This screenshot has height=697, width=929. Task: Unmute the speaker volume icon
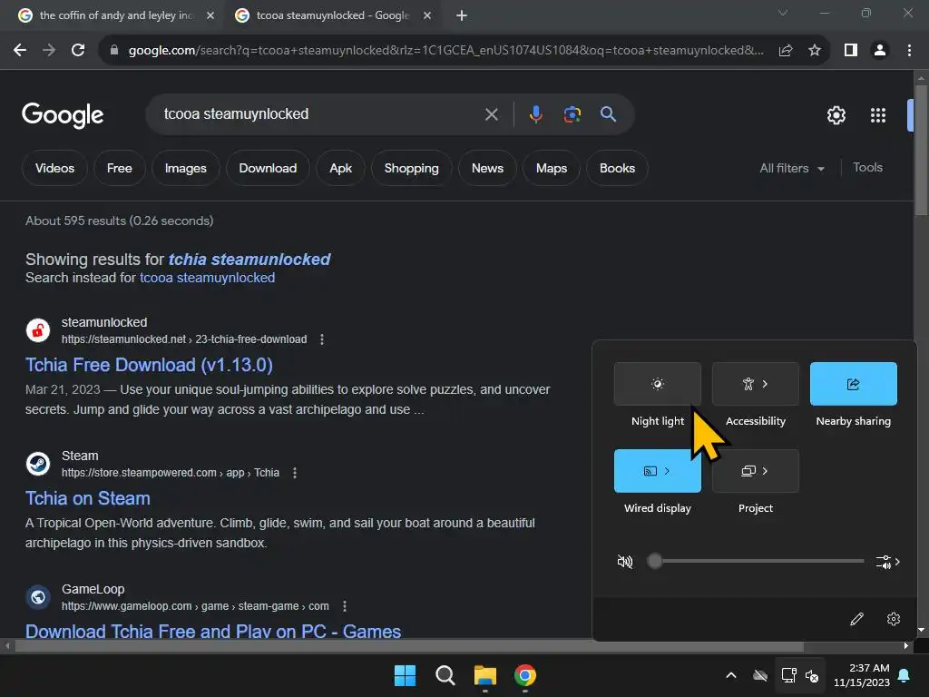point(624,561)
